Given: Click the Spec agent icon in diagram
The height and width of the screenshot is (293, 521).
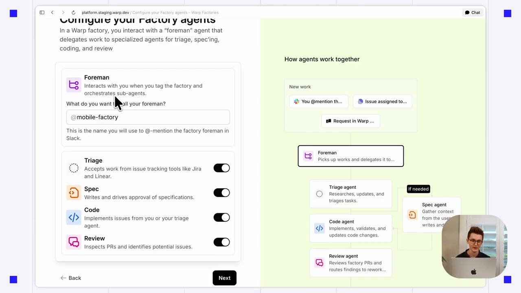Looking at the screenshot, I should tap(412, 215).
